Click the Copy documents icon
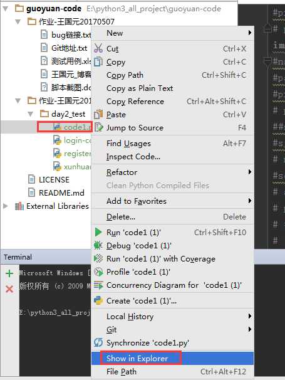285x380 pixels. (98, 61)
